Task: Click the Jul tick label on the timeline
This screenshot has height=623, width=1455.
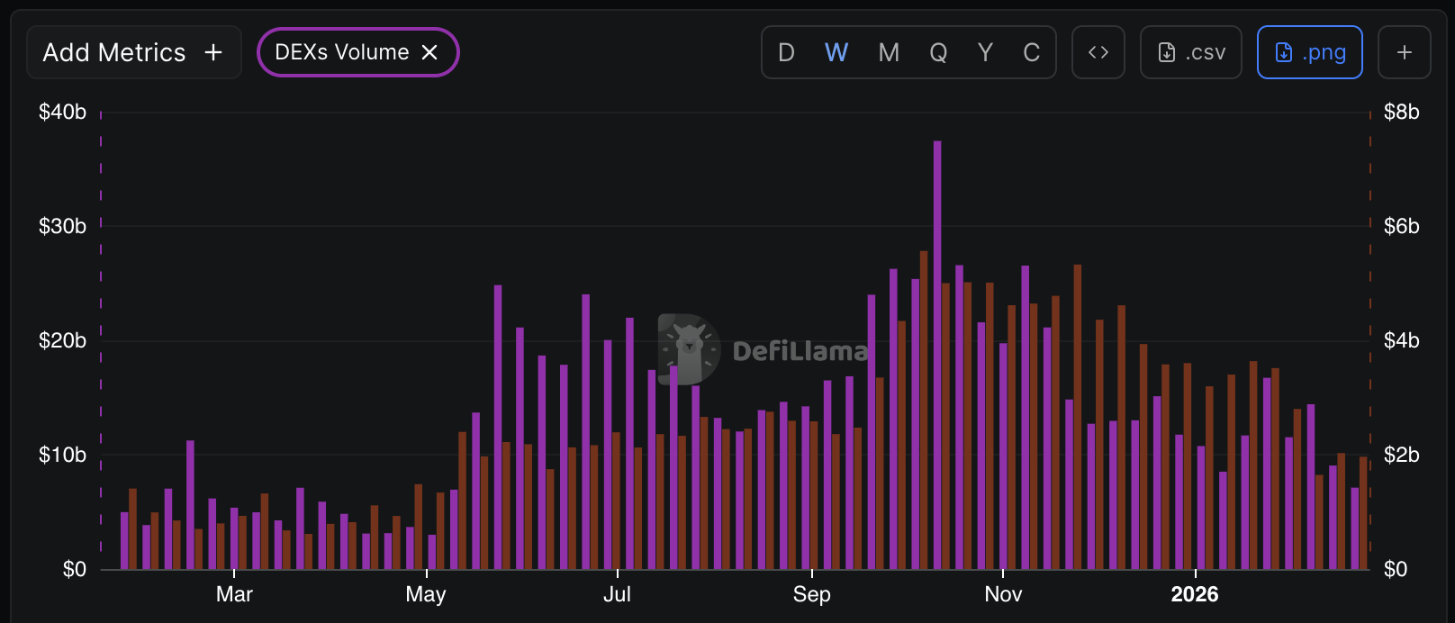Action: pyautogui.click(x=617, y=594)
